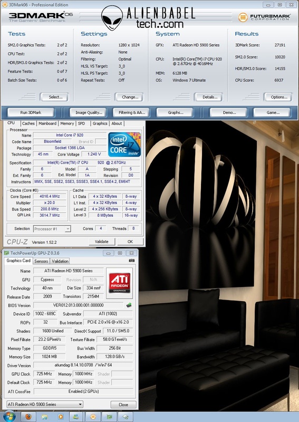Image resolution: width=299 pixels, height=422 pixels.
Task: Open Windows Explorer folder in taskbar
Action: (x=44, y=417)
